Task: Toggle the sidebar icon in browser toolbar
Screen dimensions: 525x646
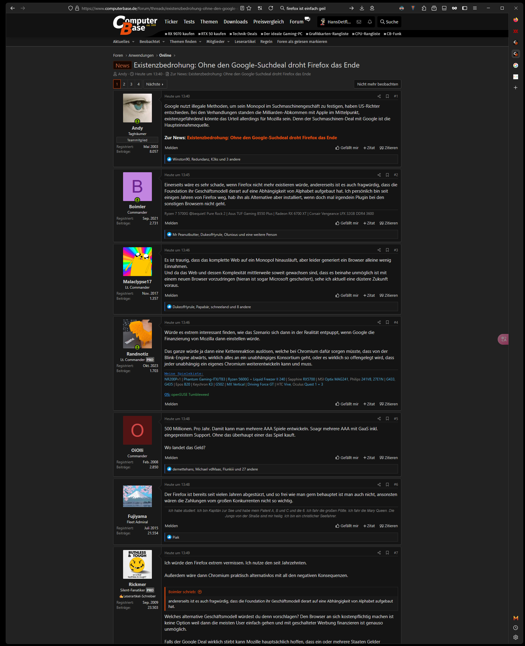Action: pyautogui.click(x=465, y=8)
